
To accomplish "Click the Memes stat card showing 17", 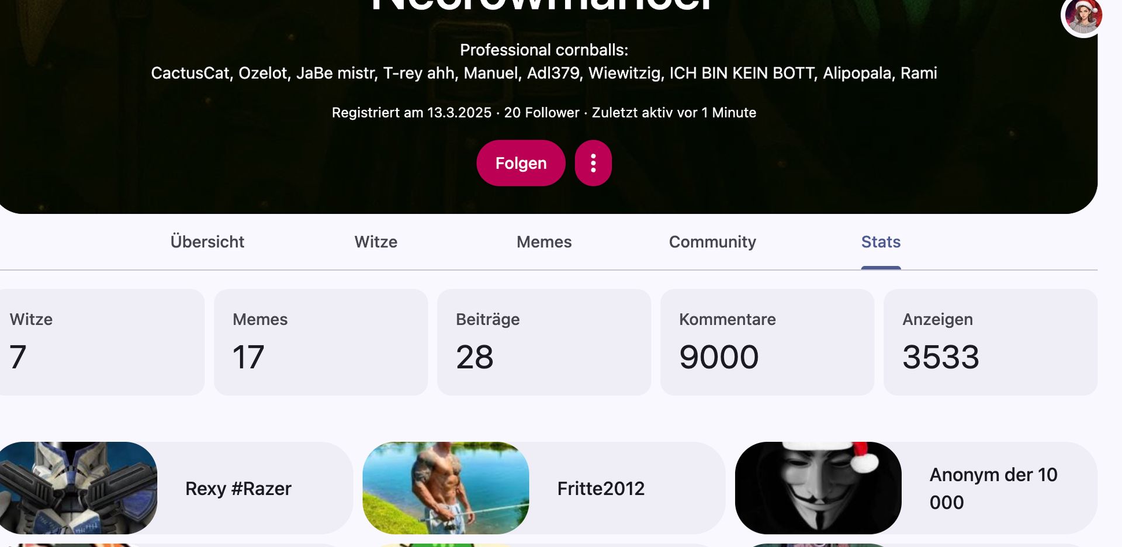I will click(x=321, y=342).
